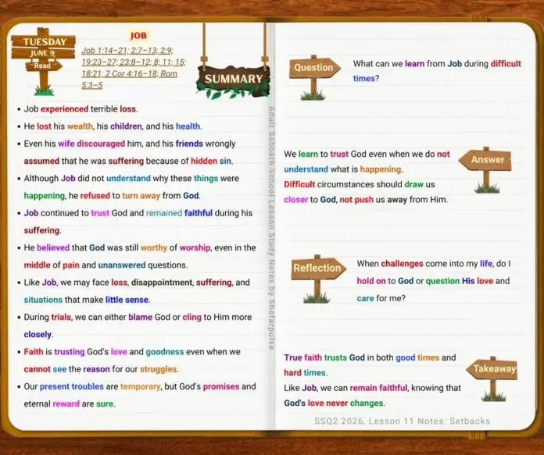The height and width of the screenshot is (455, 544).
Task: Select the line starting 'Like Job, we may face loss'
Action: [x=137, y=282]
